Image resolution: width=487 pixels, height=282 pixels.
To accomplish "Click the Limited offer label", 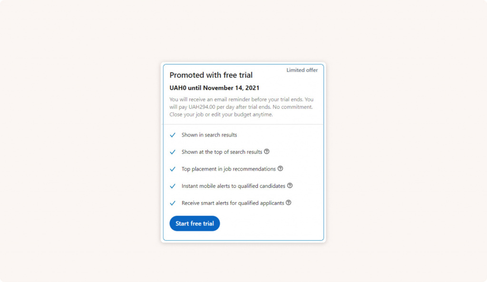I will click(x=302, y=70).
